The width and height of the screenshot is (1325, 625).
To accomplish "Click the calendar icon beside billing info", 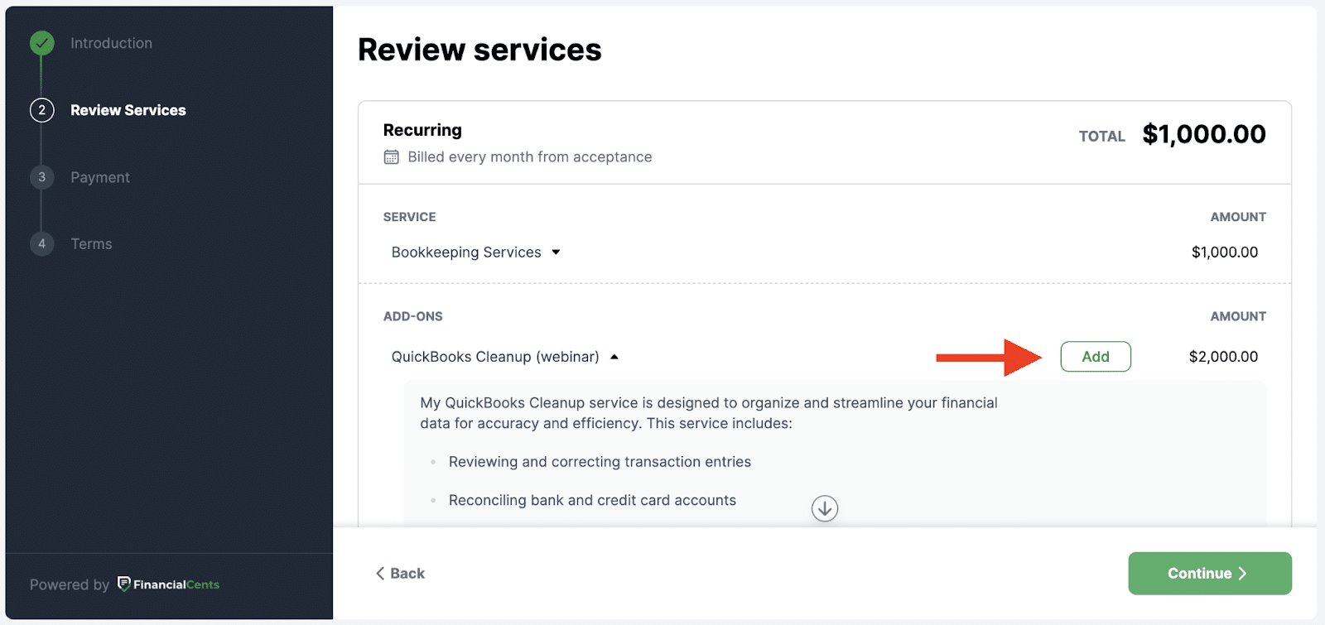I will 391,157.
